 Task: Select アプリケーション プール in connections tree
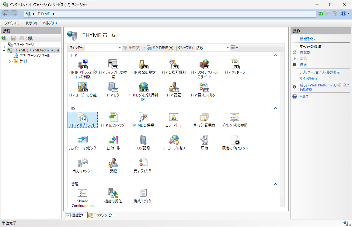click(35, 56)
